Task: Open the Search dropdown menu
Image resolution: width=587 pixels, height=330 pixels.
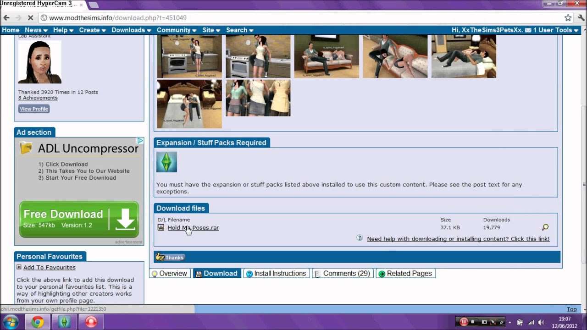Action: [239, 30]
